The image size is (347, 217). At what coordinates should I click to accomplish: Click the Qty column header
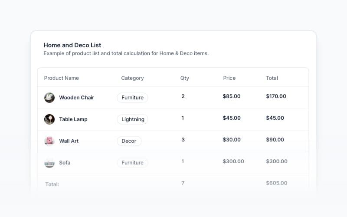coord(185,78)
